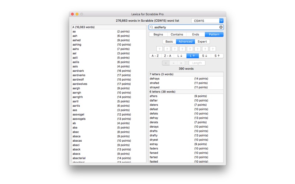295x184 pixels.
Task: Open the CSW15 word list dropdown
Action: pyautogui.click(x=221, y=21)
